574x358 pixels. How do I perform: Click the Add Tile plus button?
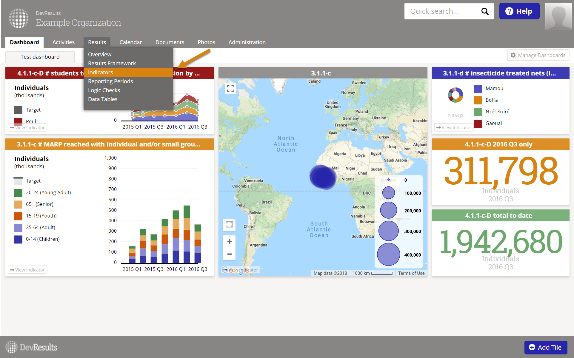tap(545, 347)
